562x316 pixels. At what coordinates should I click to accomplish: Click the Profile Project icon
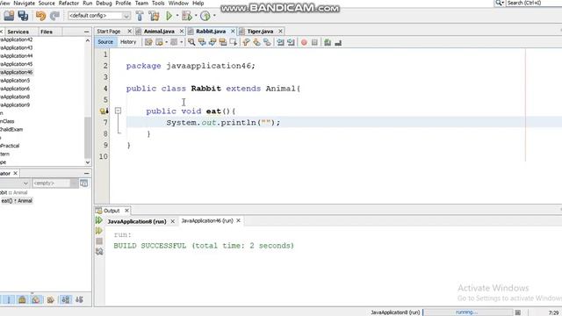point(205,16)
